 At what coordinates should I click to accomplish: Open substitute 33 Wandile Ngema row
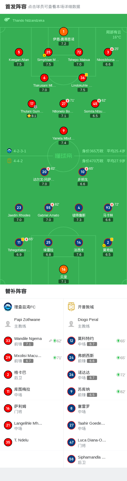[x=32, y=341]
